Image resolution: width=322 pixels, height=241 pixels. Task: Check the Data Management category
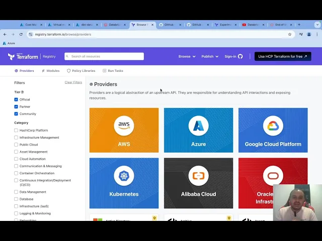(x=16, y=192)
